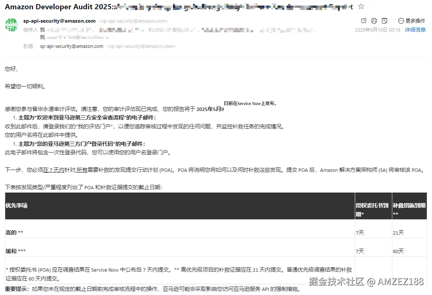This screenshot has height=295, width=432.
Task: Click sentence 下表按发现类型/严重程度列出了 POA
Action: tap(84, 188)
